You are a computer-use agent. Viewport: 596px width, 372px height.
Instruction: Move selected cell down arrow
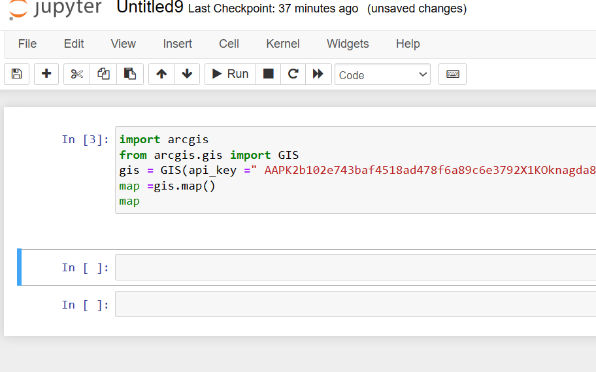point(187,75)
